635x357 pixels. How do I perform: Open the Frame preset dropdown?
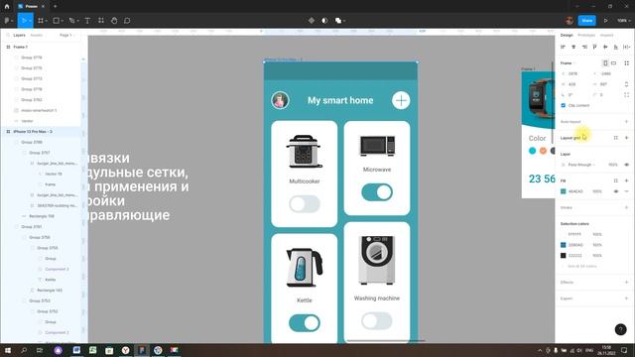[569, 63]
